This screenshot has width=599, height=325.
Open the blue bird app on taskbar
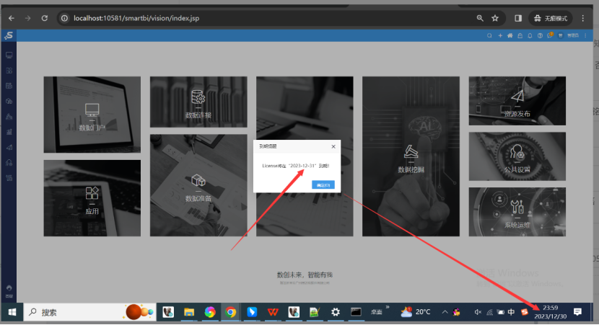tap(252, 313)
